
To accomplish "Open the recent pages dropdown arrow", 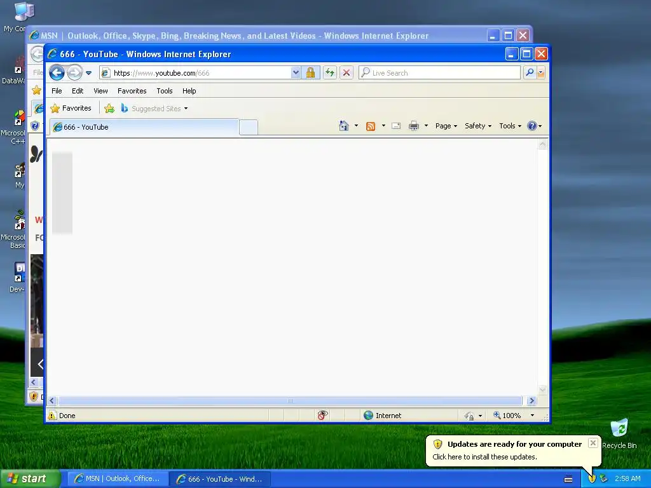I will 88,73.
